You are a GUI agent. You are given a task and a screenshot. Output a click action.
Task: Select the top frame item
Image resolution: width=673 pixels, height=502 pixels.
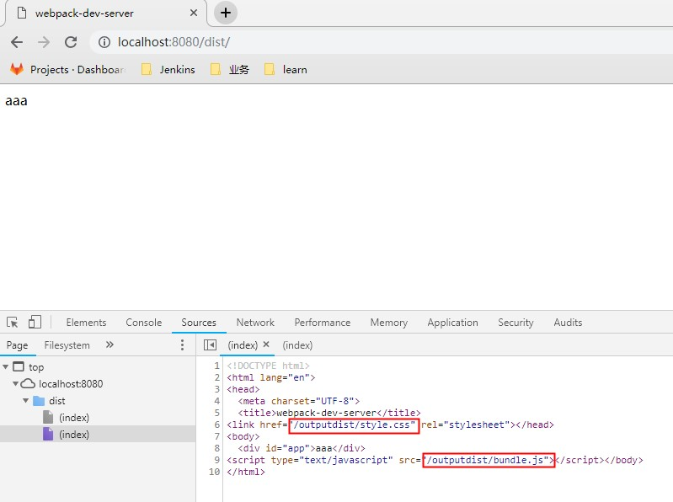point(36,367)
